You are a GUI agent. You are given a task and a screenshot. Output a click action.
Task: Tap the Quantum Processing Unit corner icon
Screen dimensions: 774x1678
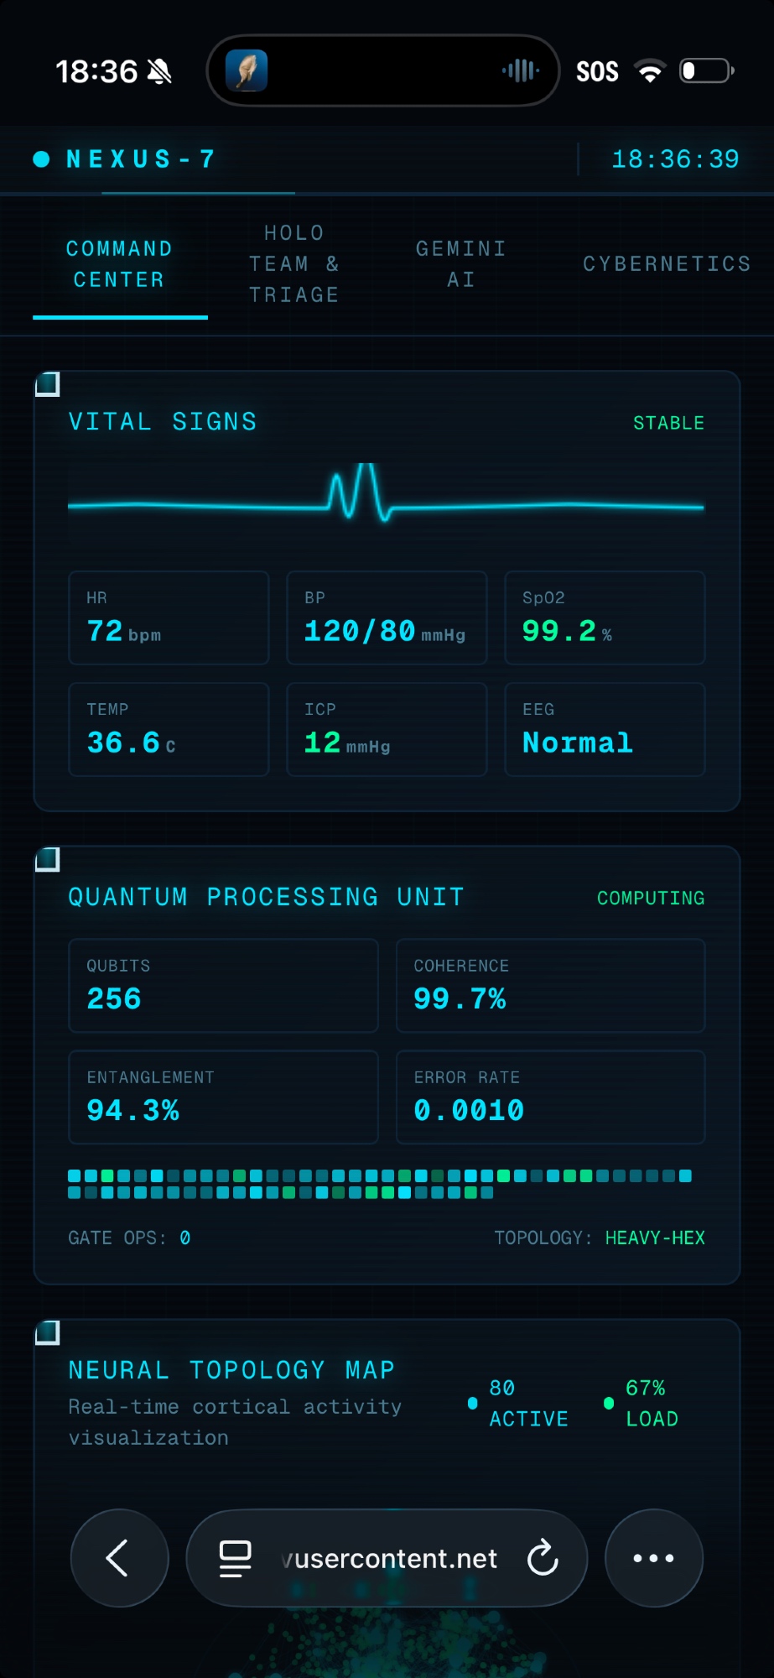[x=48, y=859]
